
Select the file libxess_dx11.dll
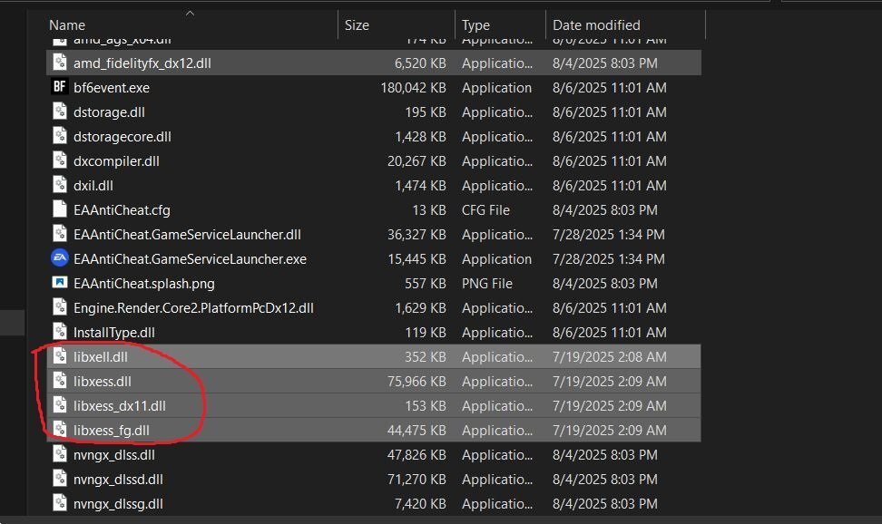(120, 405)
